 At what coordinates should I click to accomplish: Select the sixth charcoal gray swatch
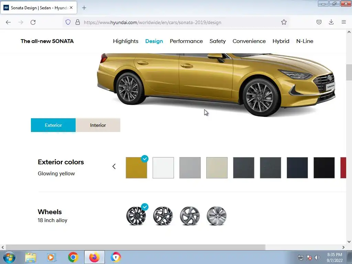pos(271,168)
